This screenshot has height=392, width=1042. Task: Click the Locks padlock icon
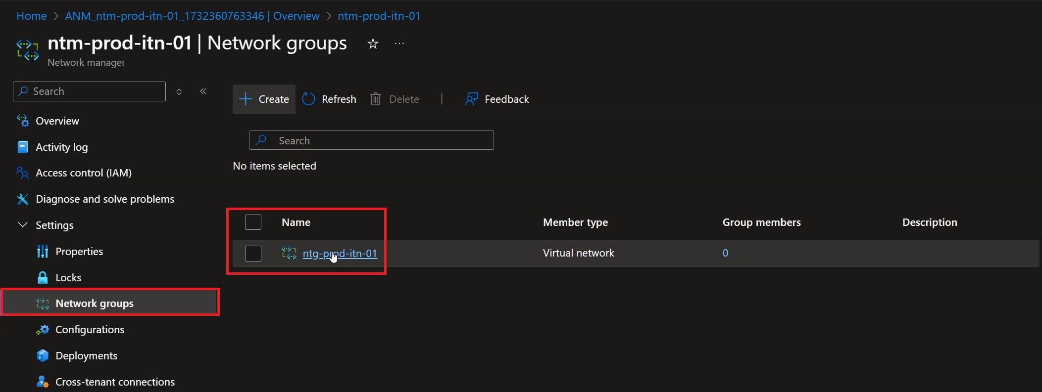pos(43,277)
